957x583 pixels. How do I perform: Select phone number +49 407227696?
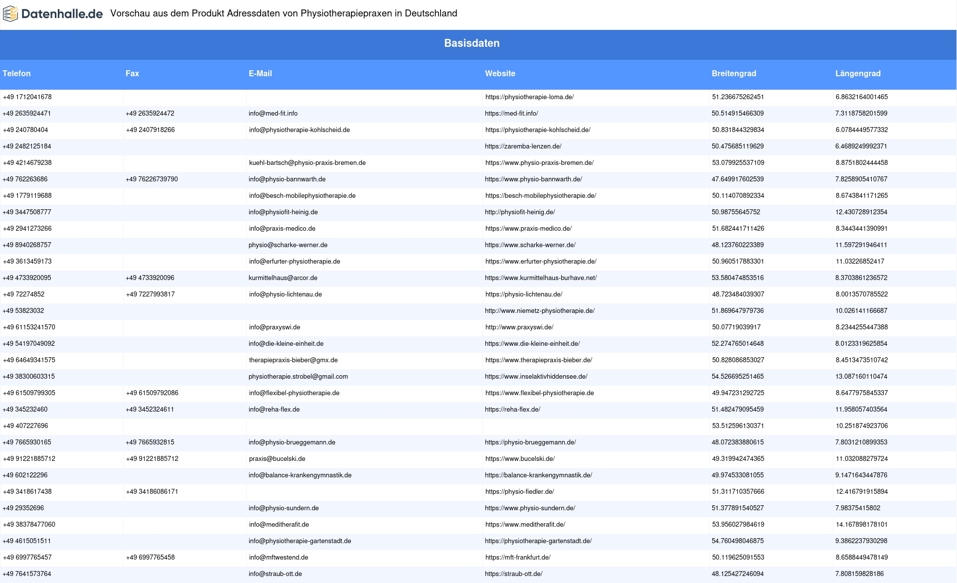25,426
